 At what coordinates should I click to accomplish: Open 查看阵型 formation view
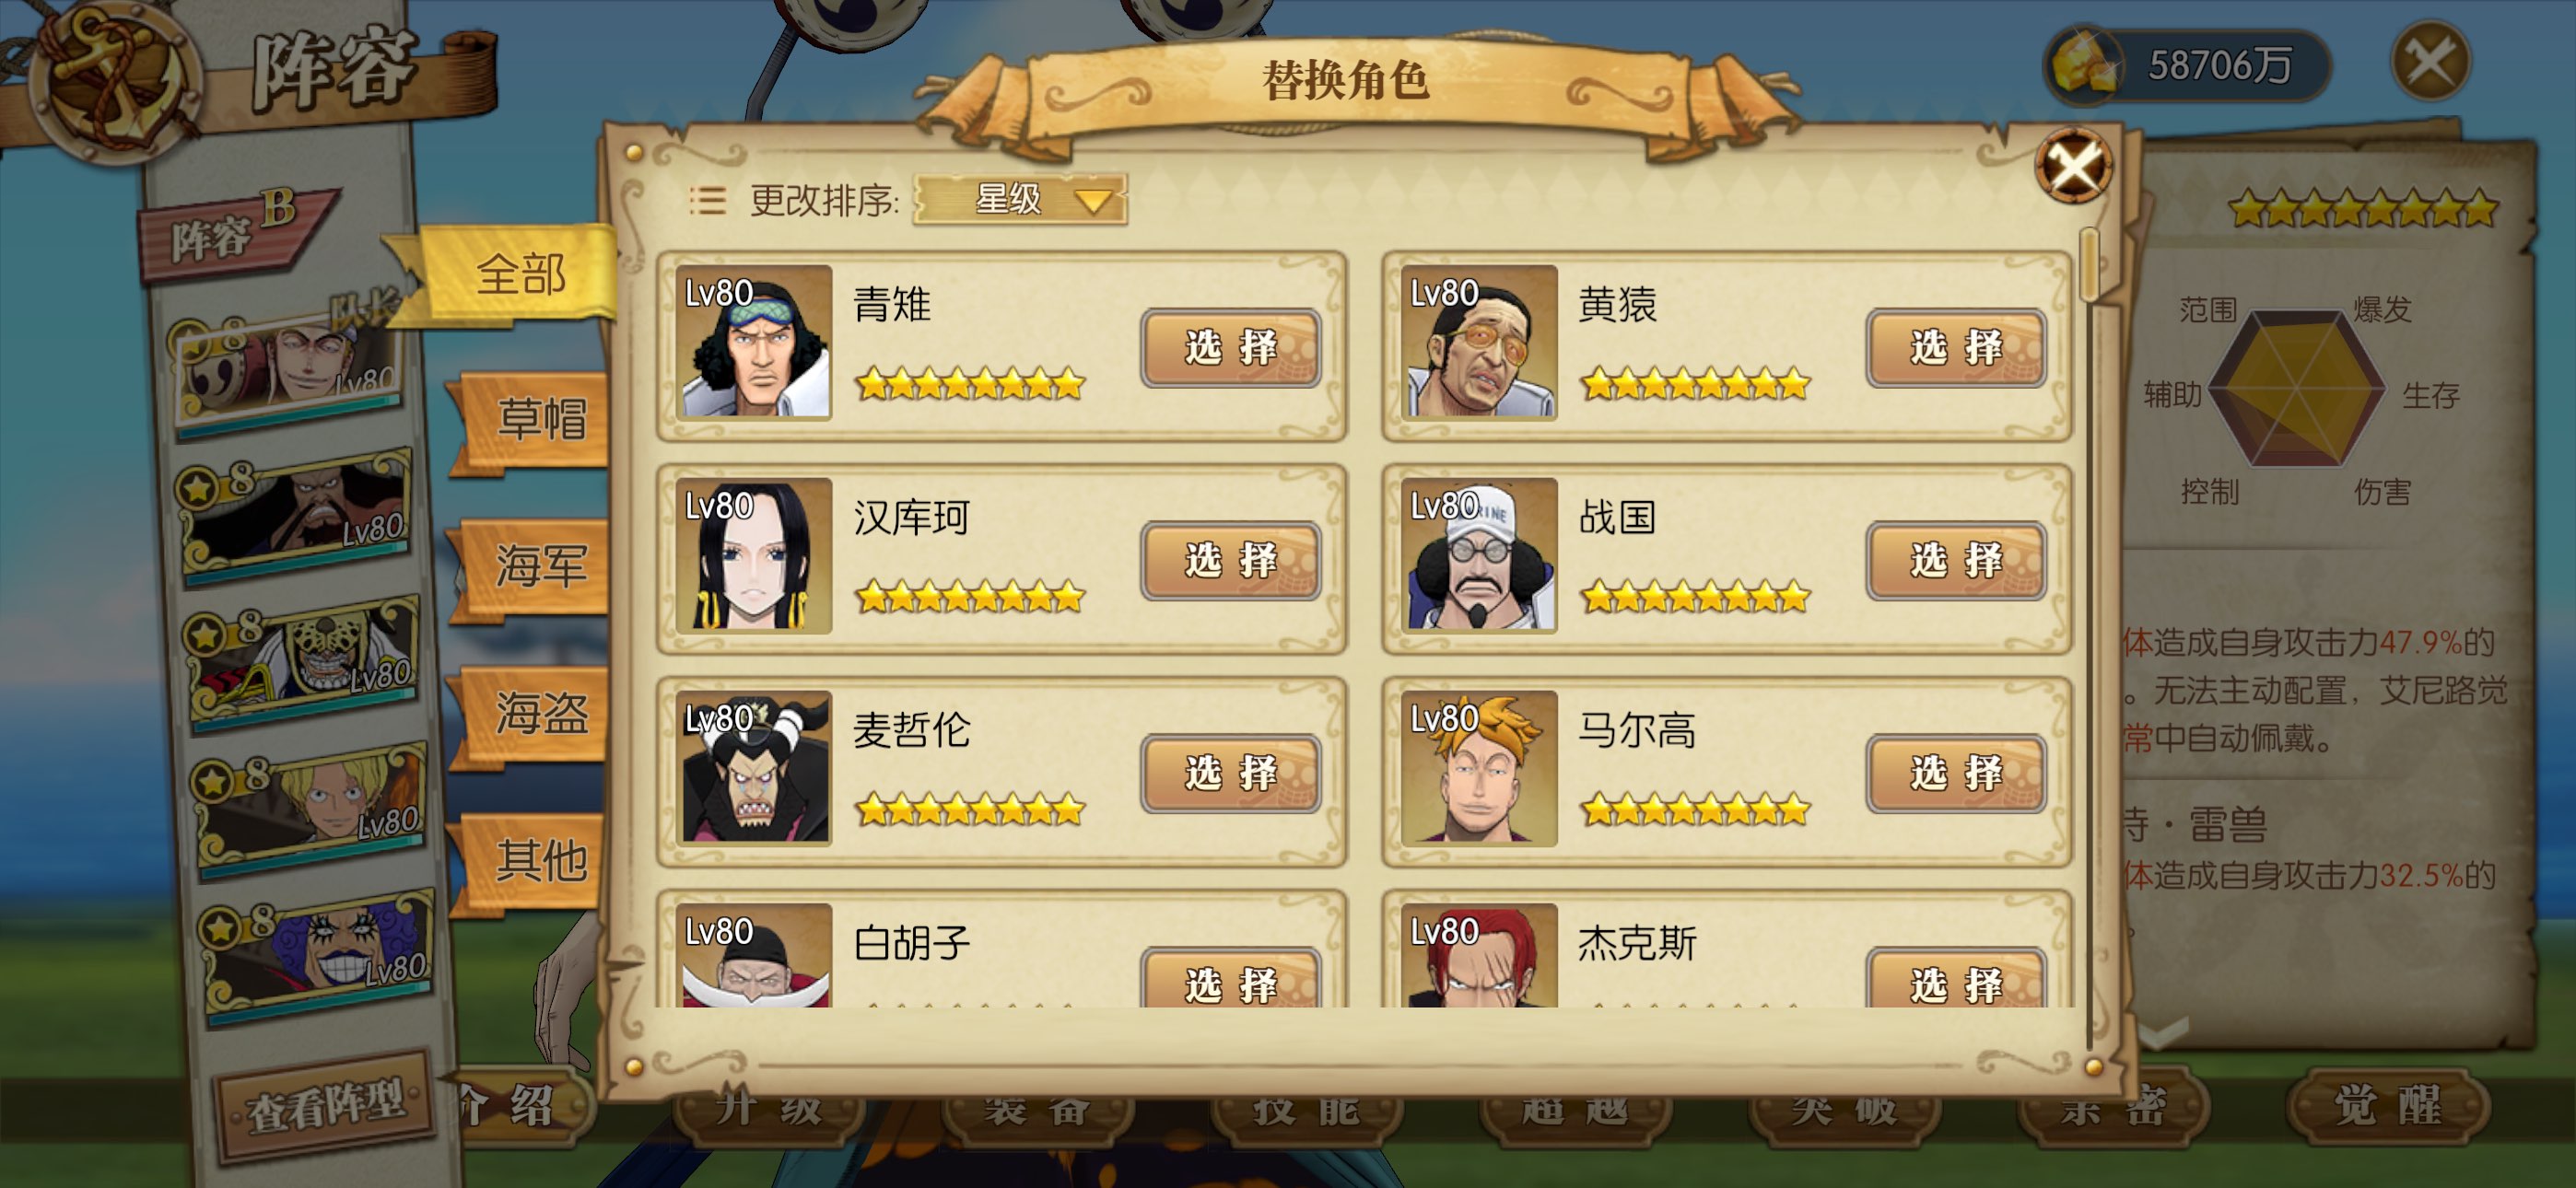click(326, 1107)
